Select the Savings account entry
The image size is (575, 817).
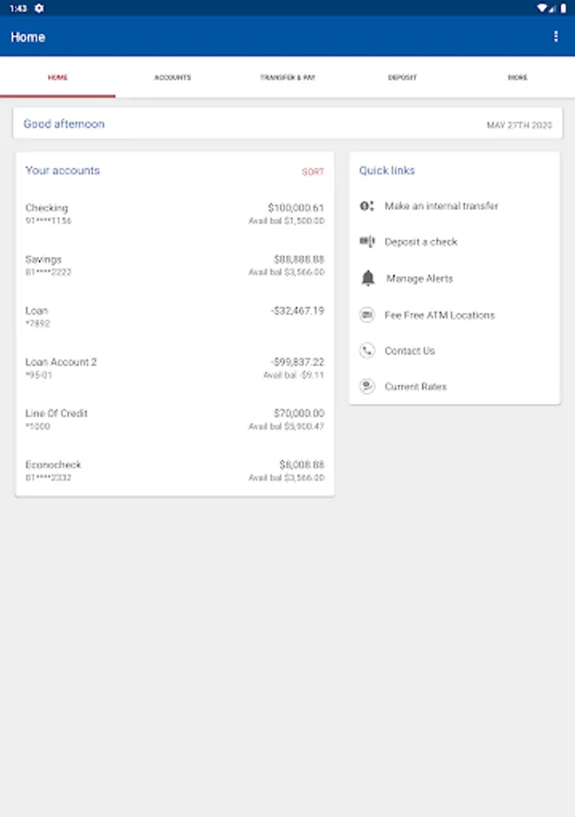click(174, 265)
